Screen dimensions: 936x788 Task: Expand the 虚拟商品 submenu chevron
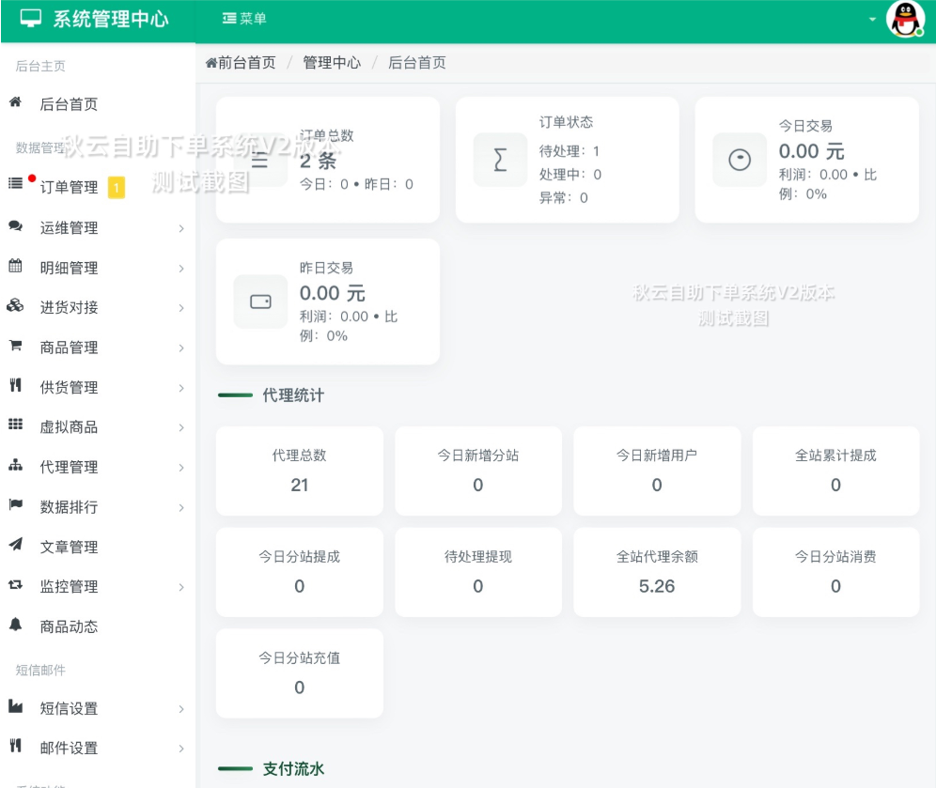click(181, 427)
